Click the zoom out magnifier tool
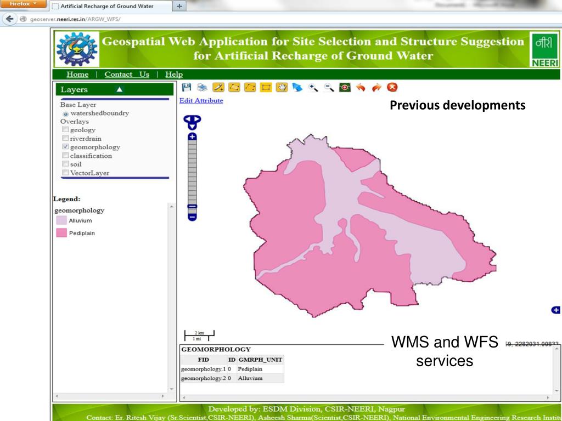This screenshot has width=562, height=421. (329, 87)
